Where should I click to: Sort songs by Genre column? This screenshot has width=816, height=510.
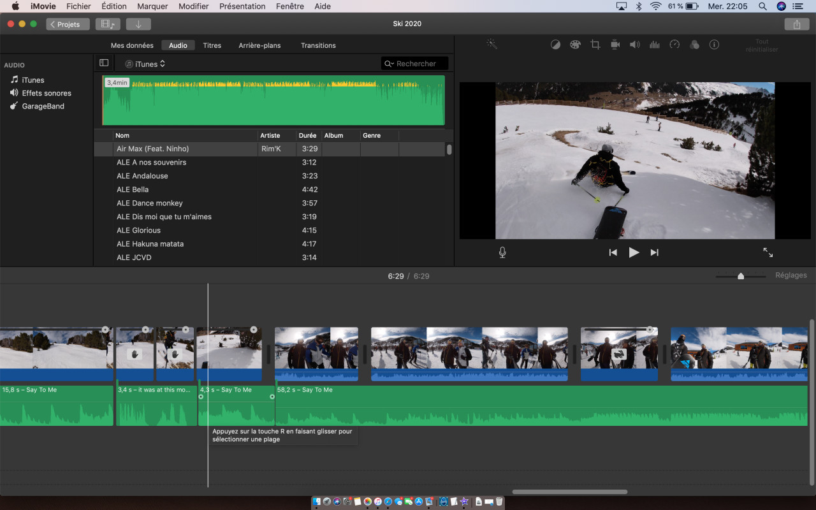click(379, 135)
